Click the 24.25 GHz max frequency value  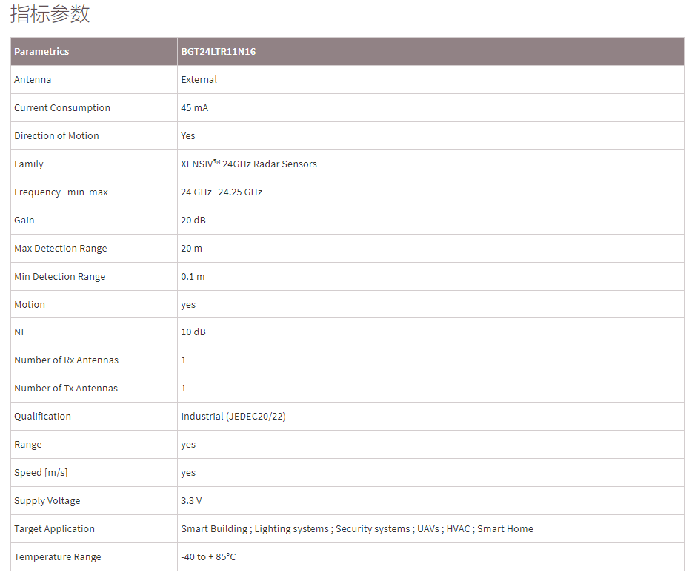coord(240,192)
